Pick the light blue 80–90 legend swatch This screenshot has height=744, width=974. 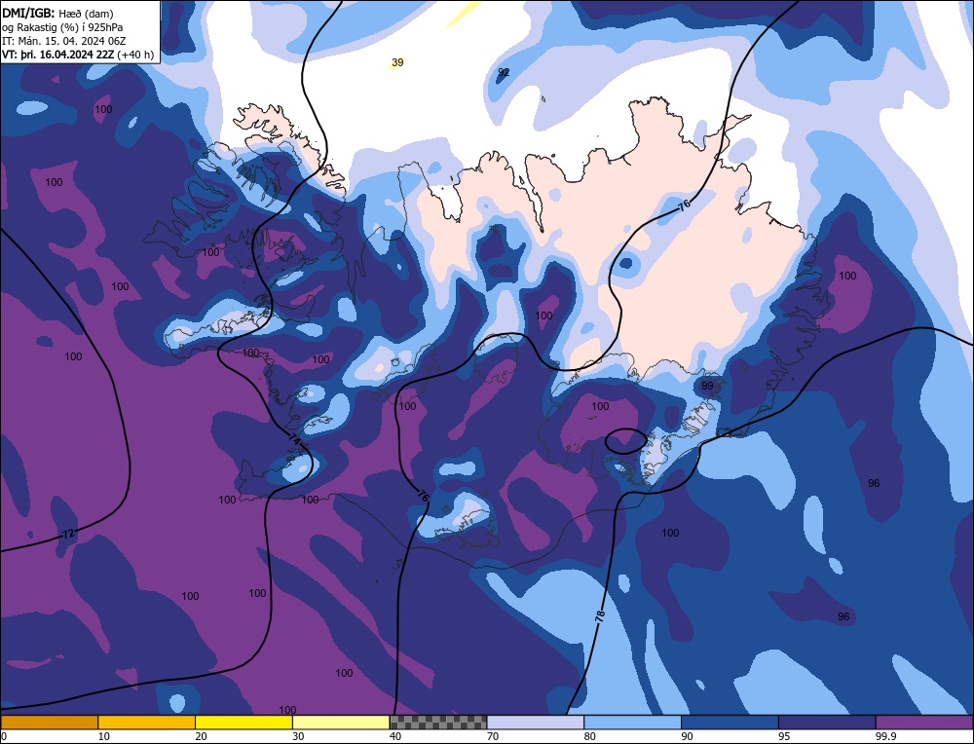(632, 723)
